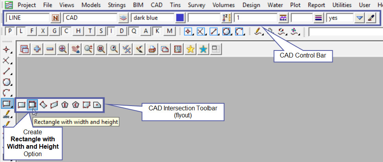Open circle flyout in horizontal CAD toolbar
The height and width of the screenshot is (162, 383).
[x=226, y=32]
